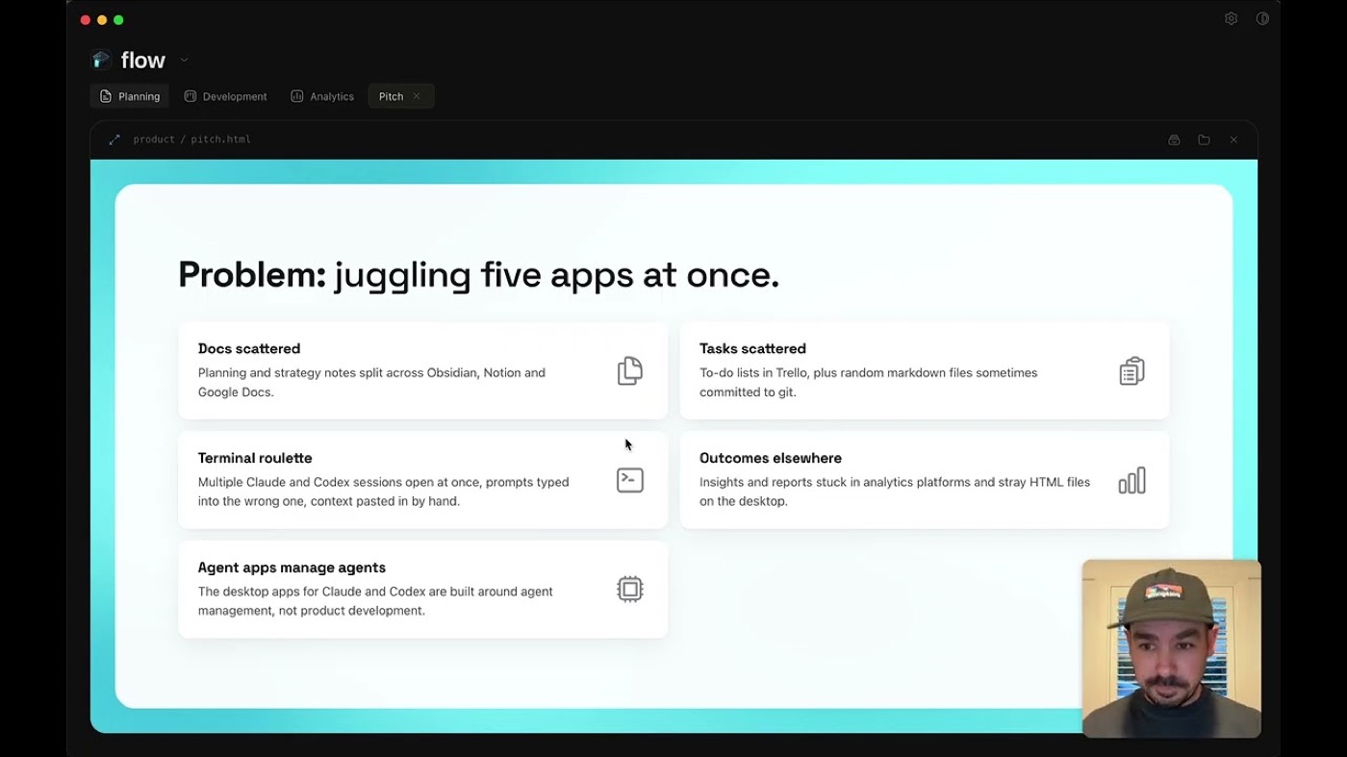1347x757 pixels.
Task: Click the presenter webcam video thumbnail
Action: pos(1171,648)
